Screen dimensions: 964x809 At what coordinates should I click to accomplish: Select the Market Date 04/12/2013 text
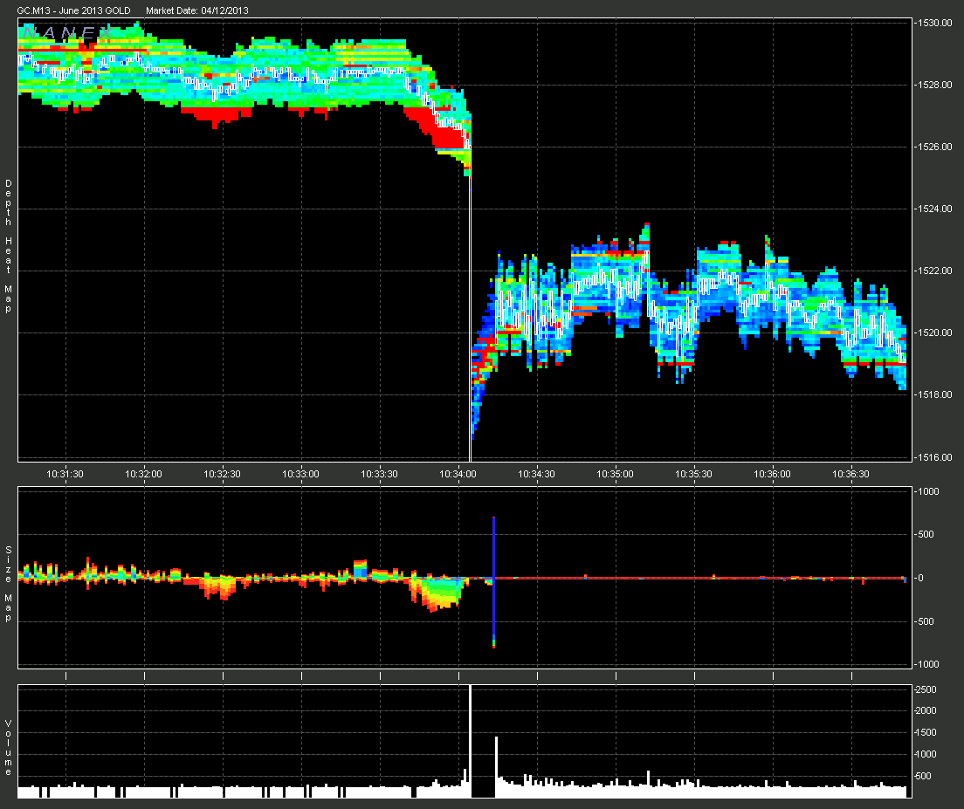[x=196, y=10]
